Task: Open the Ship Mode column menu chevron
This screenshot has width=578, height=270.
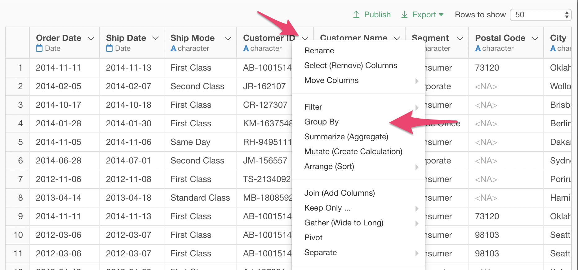Action: pos(228,38)
